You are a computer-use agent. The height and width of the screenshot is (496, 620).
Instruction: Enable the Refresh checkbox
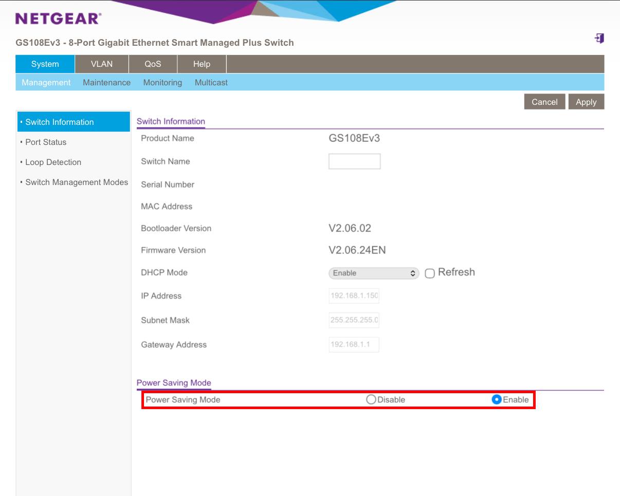[430, 273]
